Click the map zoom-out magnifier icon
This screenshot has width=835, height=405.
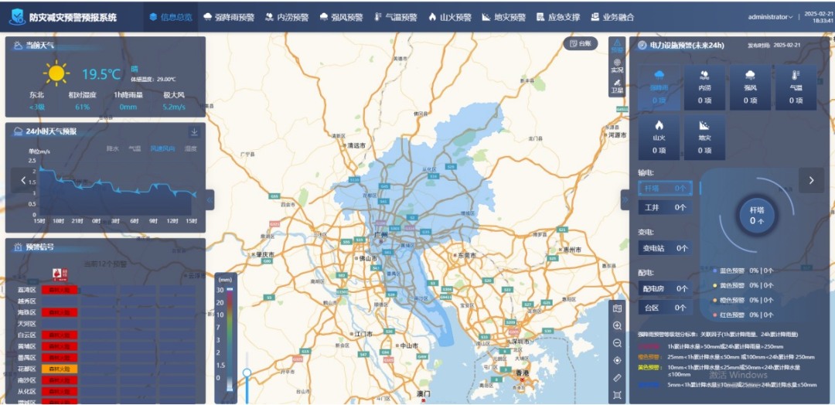pyautogui.click(x=616, y=342)
